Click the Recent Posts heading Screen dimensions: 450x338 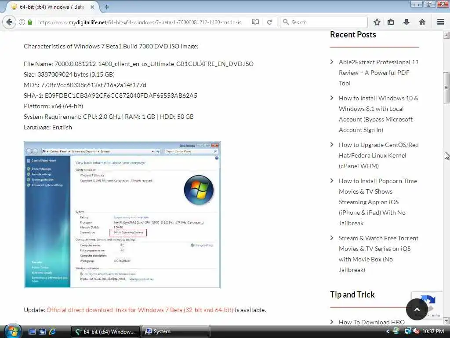353,34
